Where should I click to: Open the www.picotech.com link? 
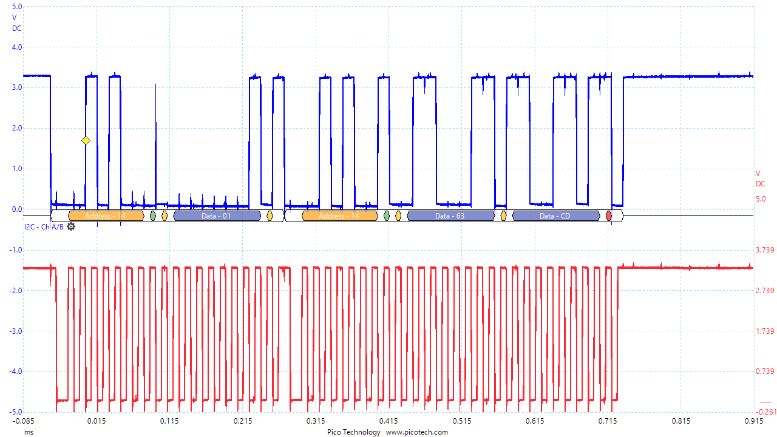[x=416, y=432]
